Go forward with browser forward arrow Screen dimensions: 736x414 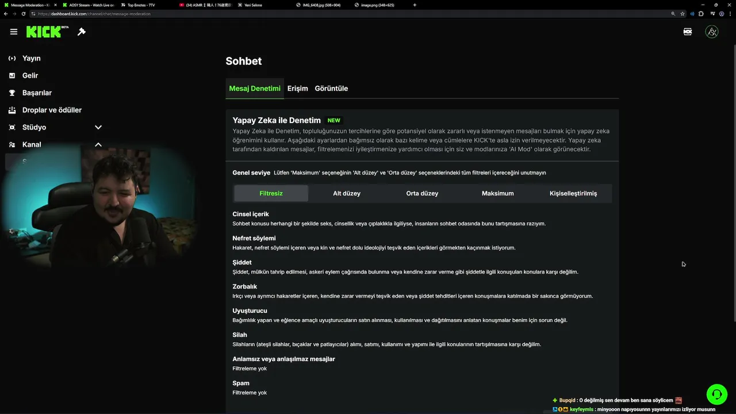14,14
